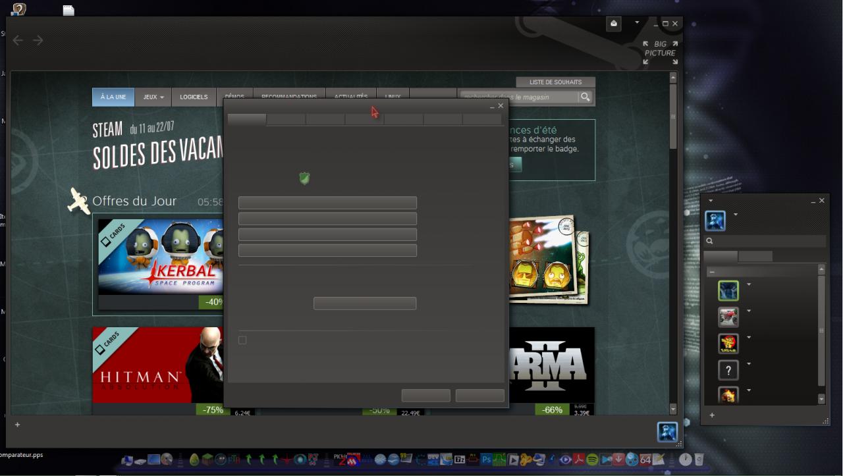The image size is (843, 476).
Task: Open the disc icon on the dock
Action: (167, 460)
